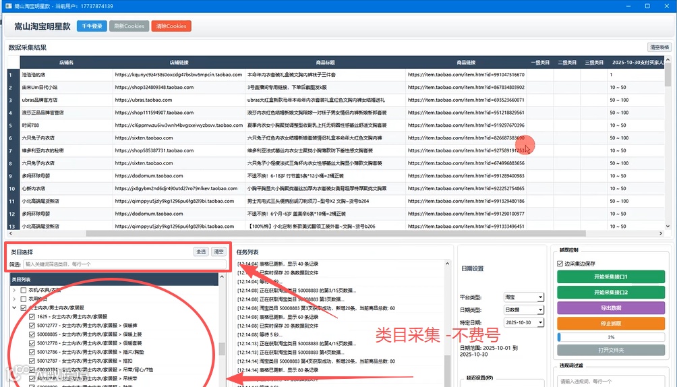
Task: Clear category selection with 清空
Action: (219, 251)
